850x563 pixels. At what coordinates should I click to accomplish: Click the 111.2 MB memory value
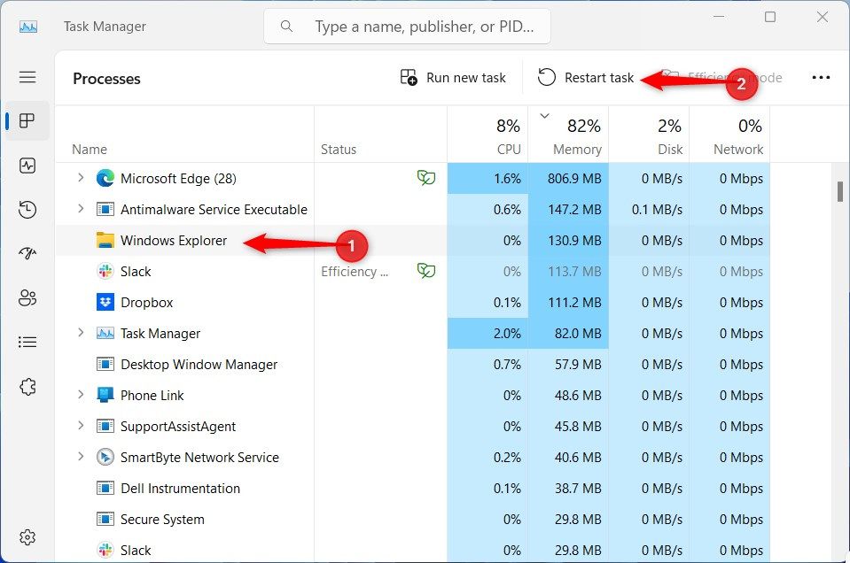574,303
